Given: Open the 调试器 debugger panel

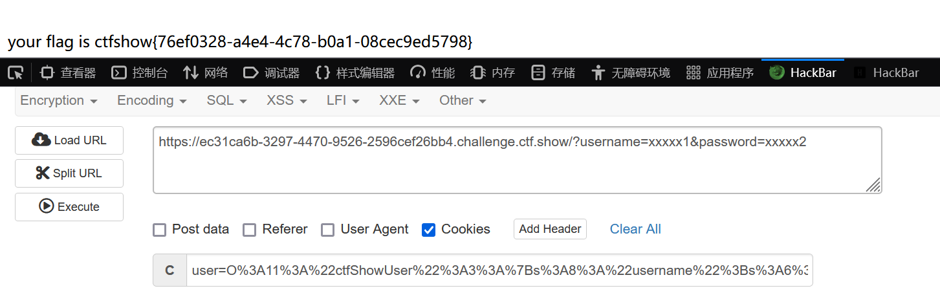Looking at the screenshot, I should click(272, 73).
